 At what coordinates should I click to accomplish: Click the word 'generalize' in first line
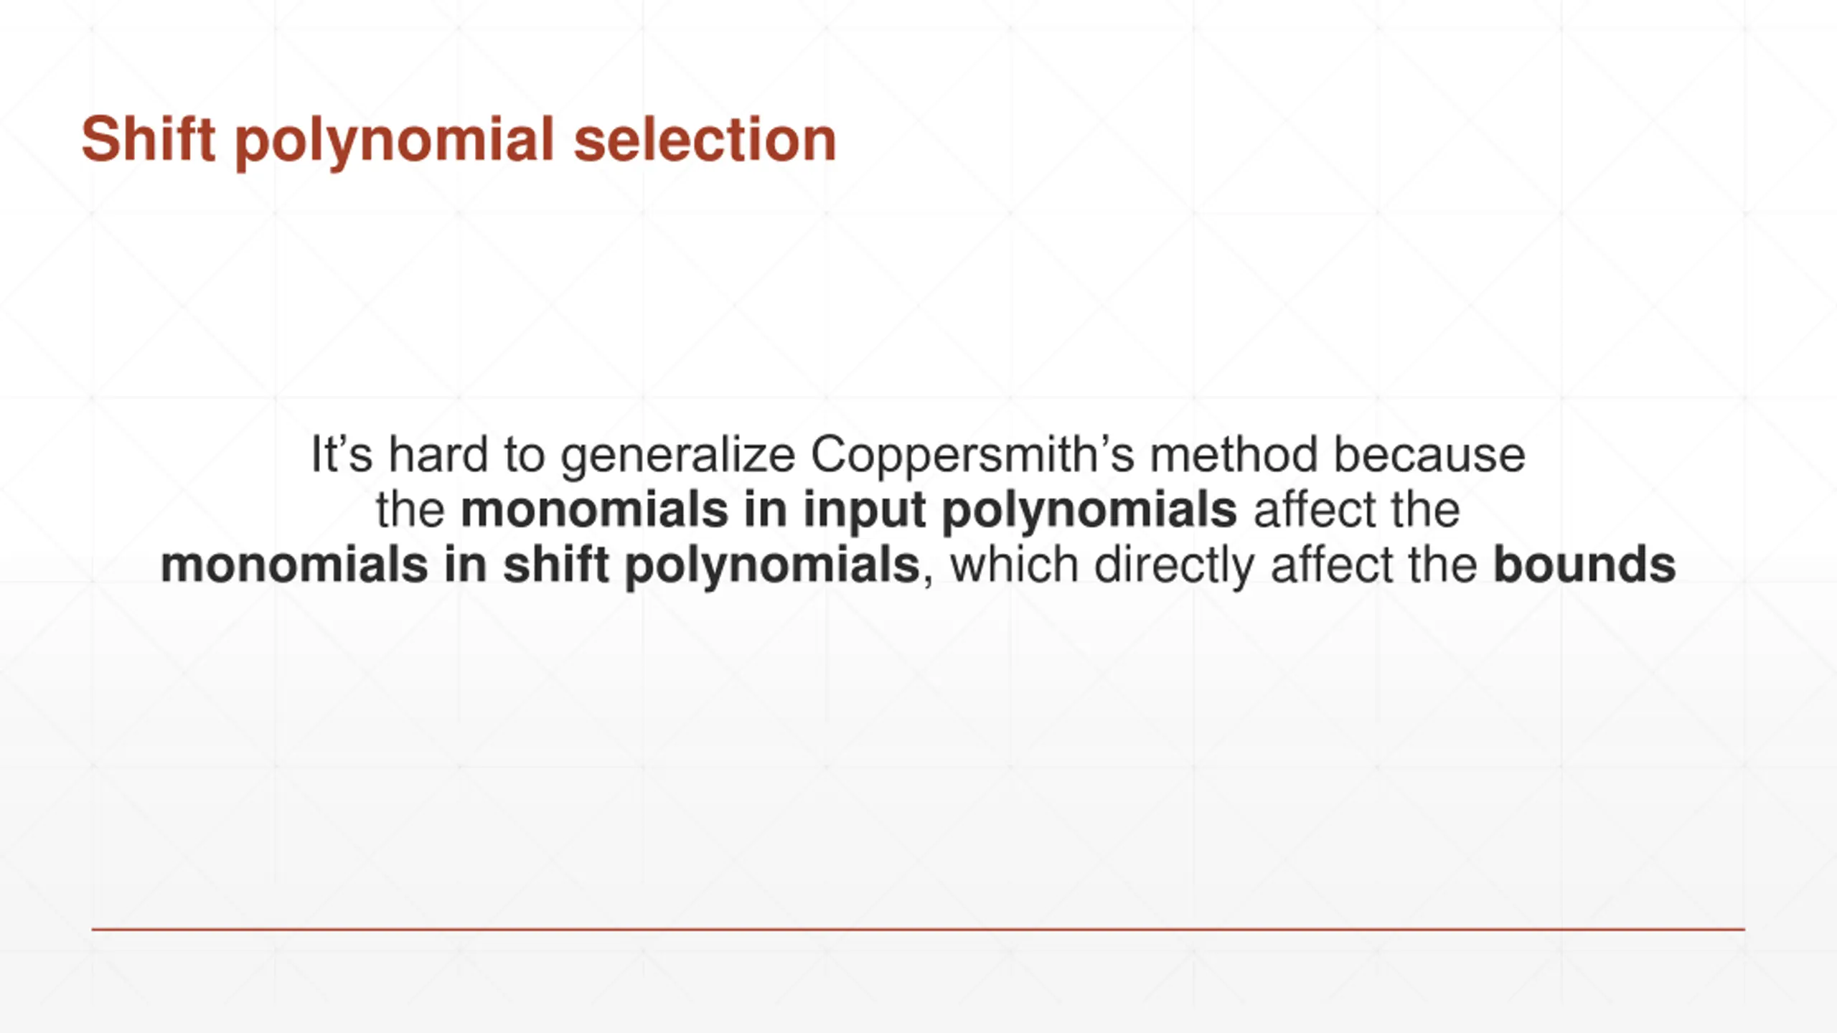coord(677,455)
